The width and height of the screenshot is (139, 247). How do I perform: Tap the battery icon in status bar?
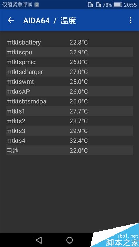[x=118, y=5]
